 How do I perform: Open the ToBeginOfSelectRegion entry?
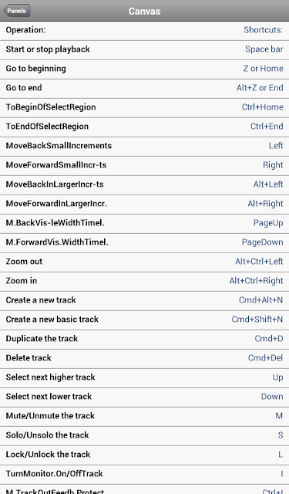click(x=144, y=108)
